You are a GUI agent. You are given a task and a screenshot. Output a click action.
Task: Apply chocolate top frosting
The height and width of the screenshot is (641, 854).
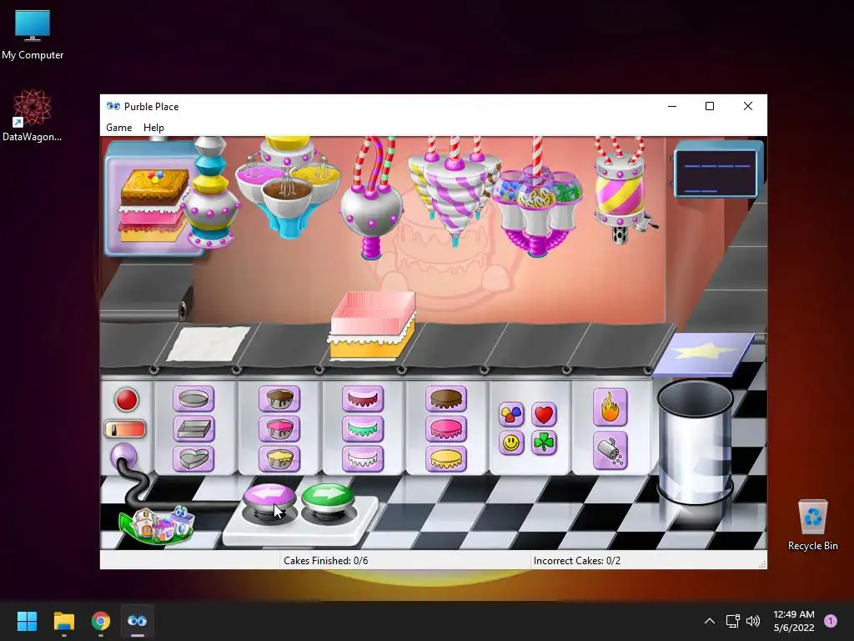[446, 399]
